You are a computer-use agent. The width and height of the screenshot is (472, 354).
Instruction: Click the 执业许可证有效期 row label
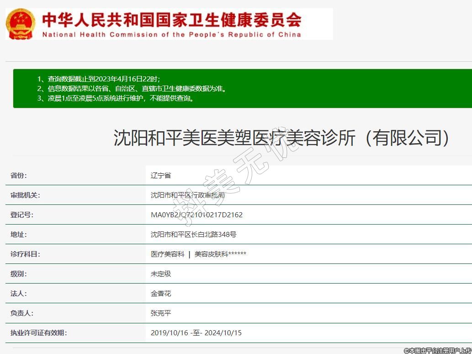[39, 333]
